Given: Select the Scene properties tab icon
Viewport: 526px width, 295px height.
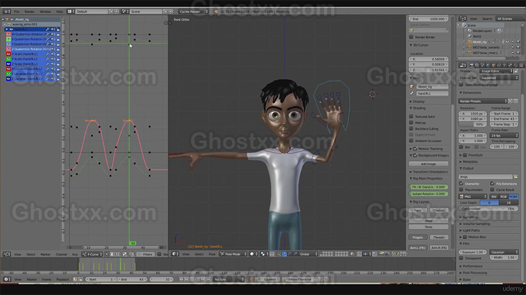Looking at the screenshot, I should pos(483,65).
